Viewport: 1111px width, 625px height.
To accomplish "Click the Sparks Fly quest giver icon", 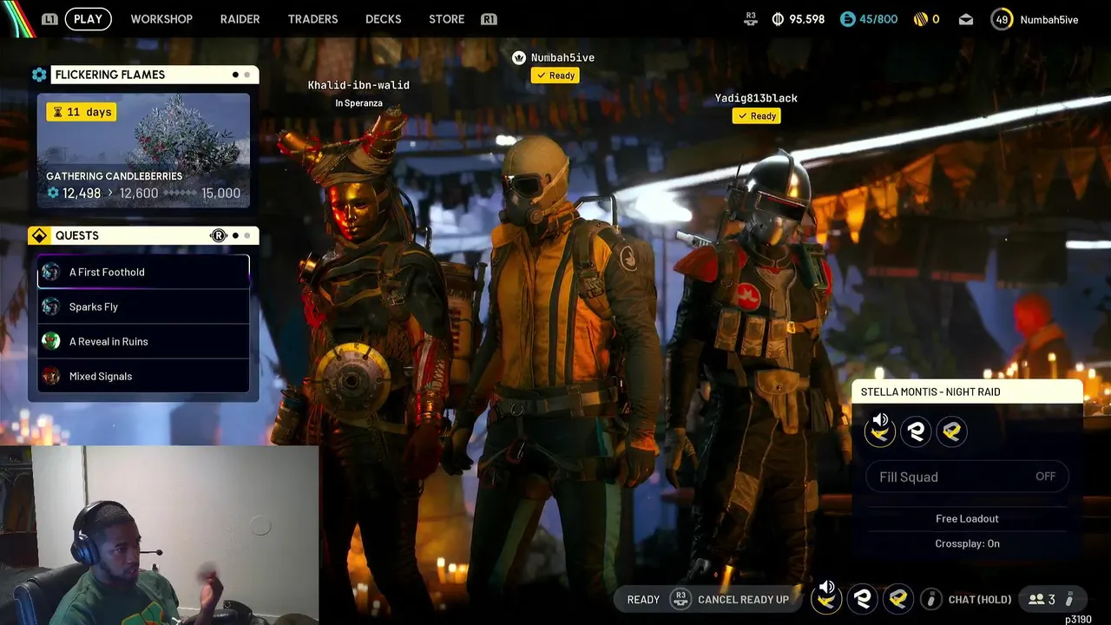I will click(51, 306).
